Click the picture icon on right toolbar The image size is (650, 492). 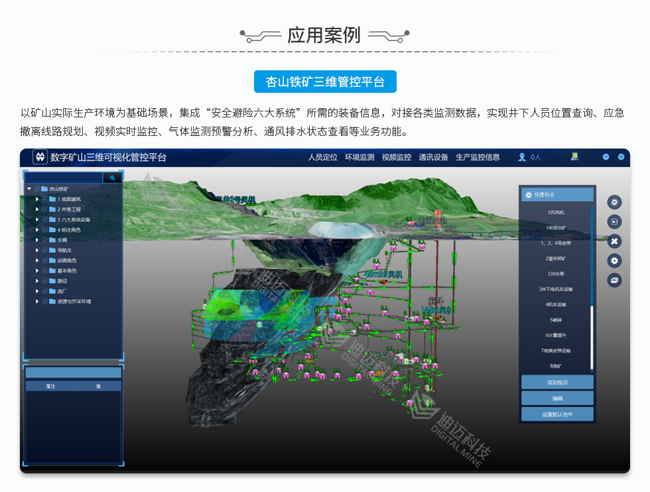coord(615,280)
